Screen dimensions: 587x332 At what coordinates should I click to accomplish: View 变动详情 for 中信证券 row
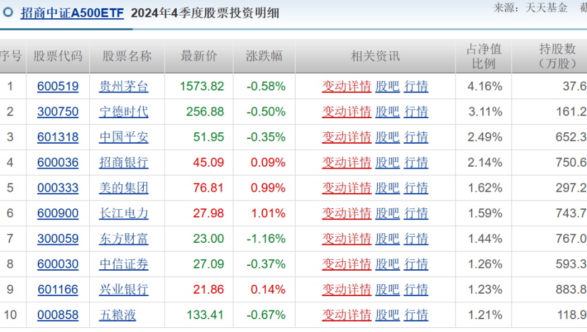coord(347,265)
